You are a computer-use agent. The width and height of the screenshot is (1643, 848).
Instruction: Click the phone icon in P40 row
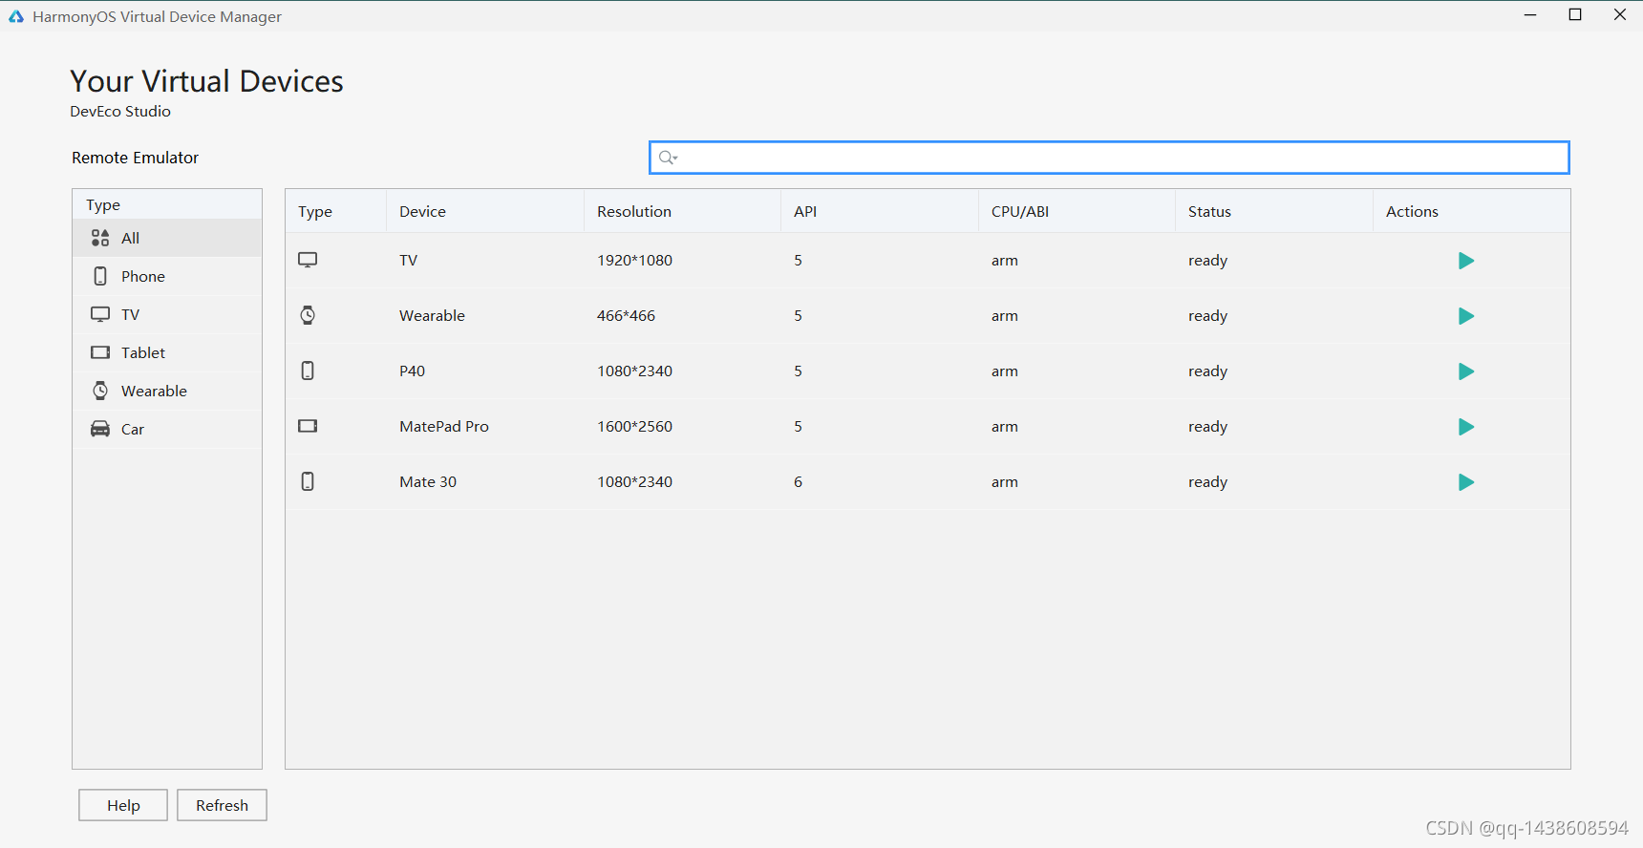click(308, 371)
